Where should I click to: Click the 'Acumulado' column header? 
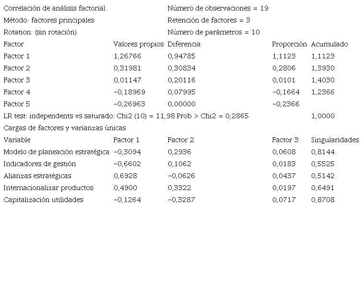click(x=329, y=45)
